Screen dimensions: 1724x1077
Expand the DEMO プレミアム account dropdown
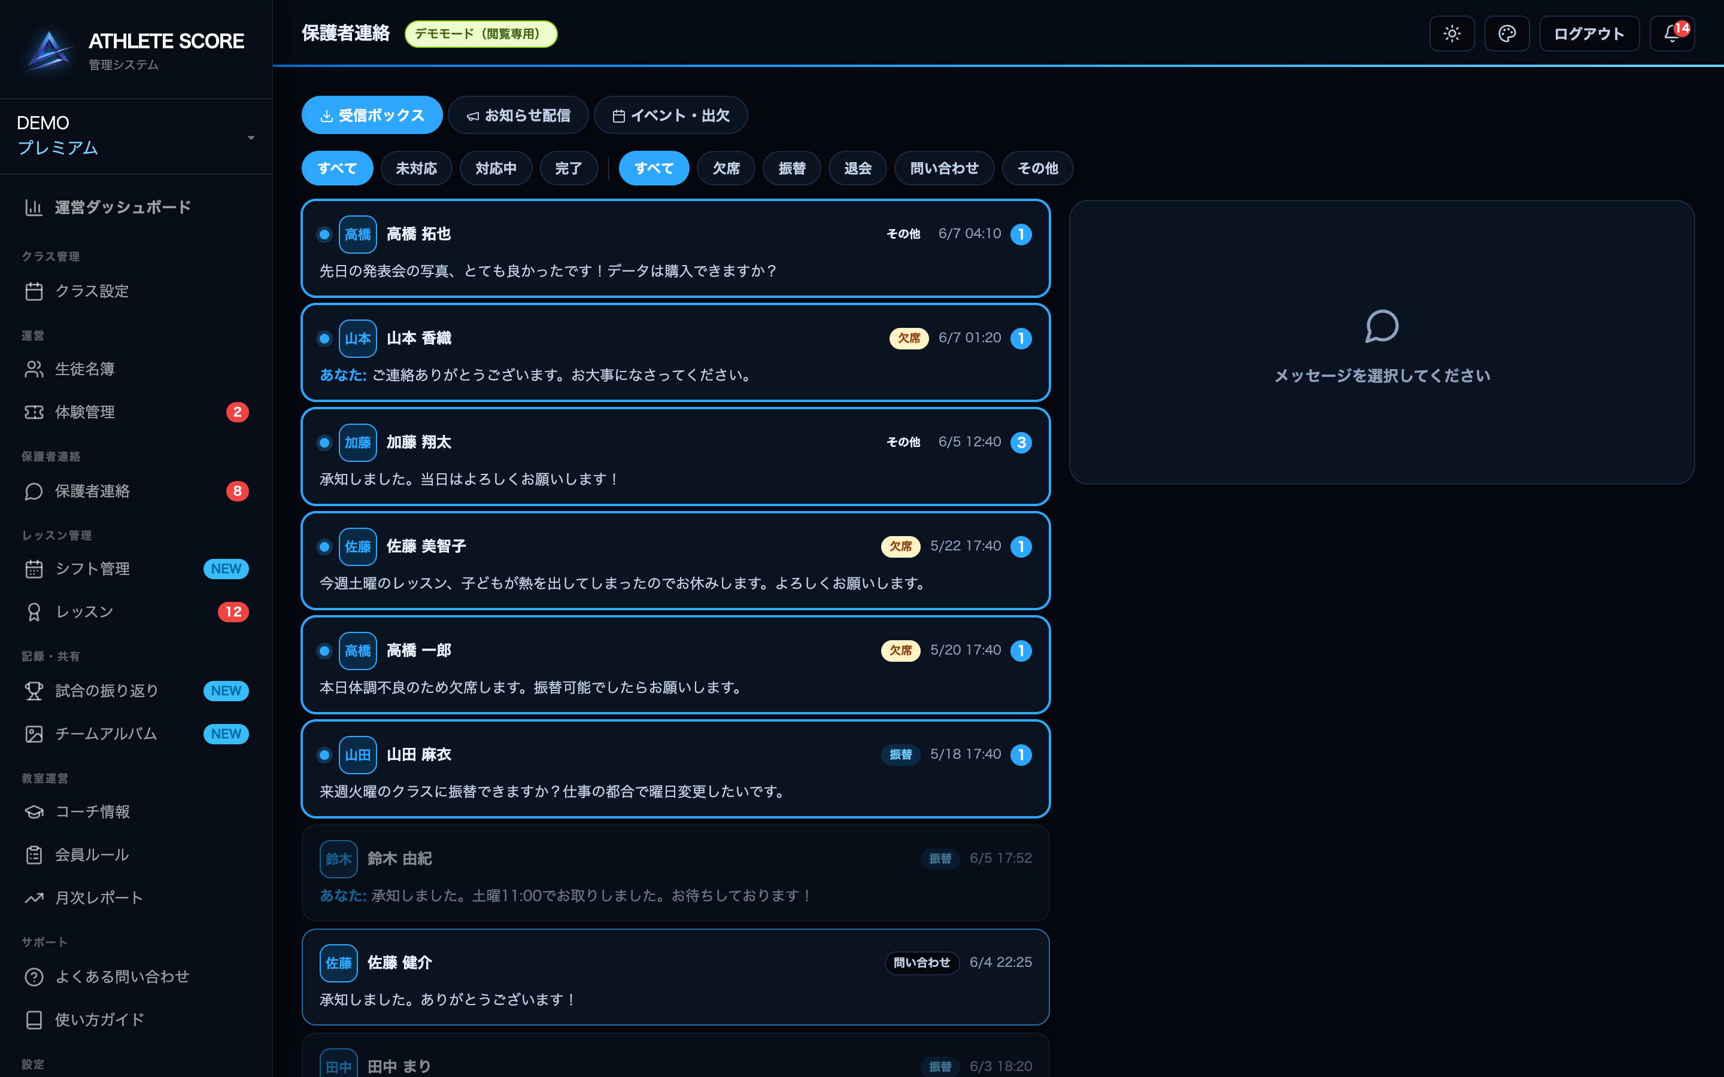[135, 135]
